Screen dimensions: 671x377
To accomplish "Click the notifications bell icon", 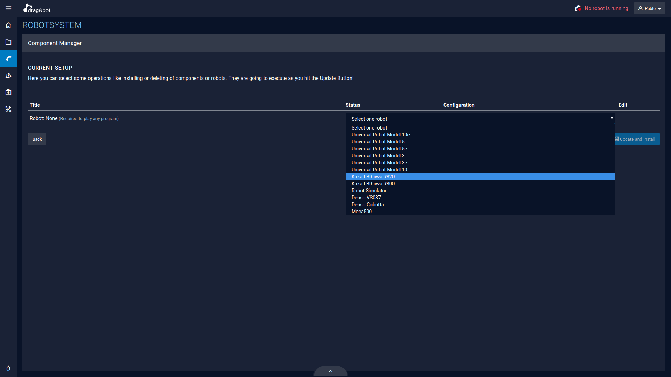I will pyautogui.click(x=8, y=368).
